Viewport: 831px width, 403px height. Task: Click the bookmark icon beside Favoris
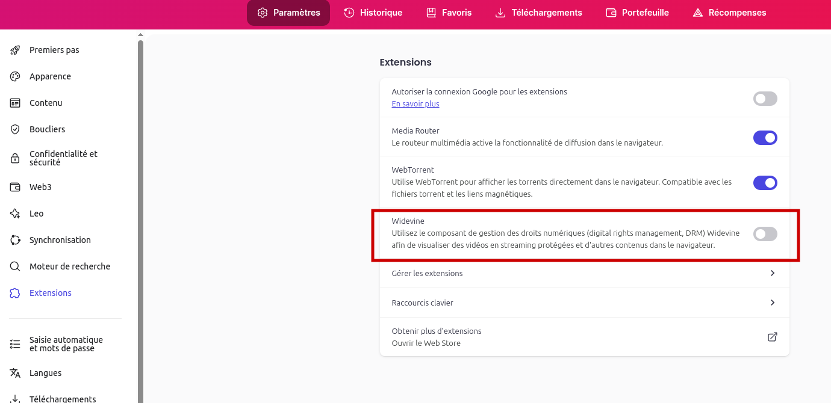click(x=431, y=13)
